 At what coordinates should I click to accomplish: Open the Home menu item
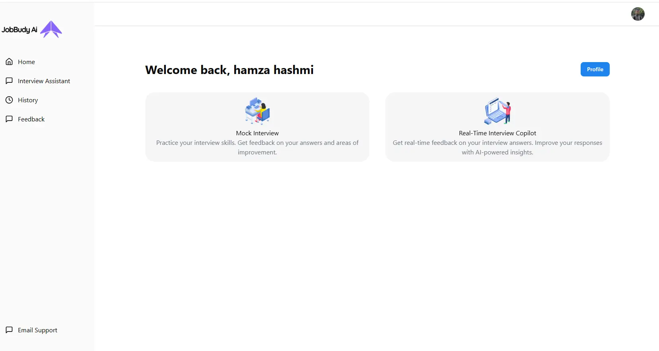tap(26, 62)
